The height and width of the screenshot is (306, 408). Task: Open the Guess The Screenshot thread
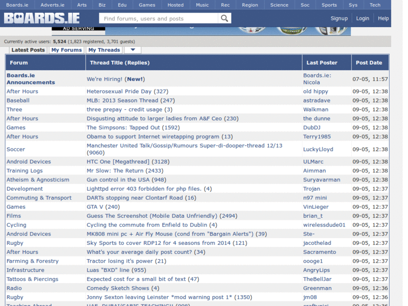point(152,216)
